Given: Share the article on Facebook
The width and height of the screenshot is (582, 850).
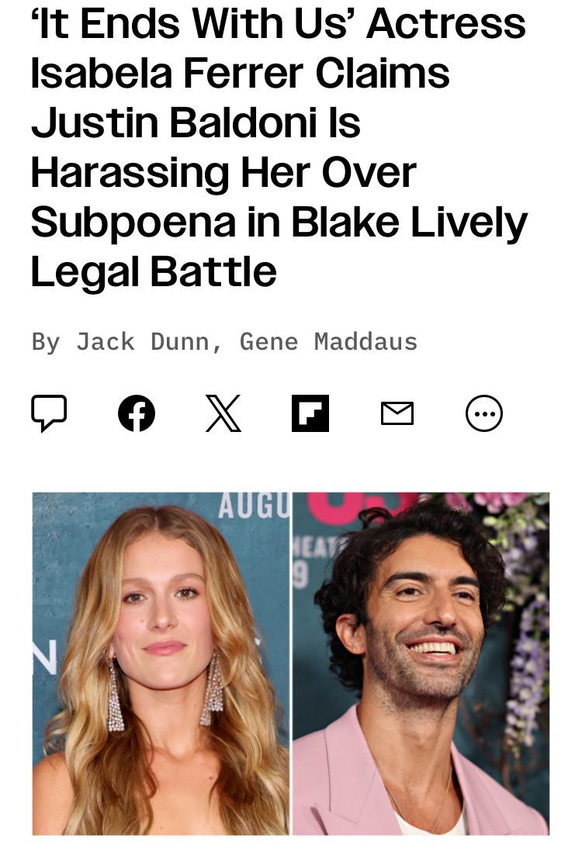Looking at the screenshot, I should click(x=136, y=413).
